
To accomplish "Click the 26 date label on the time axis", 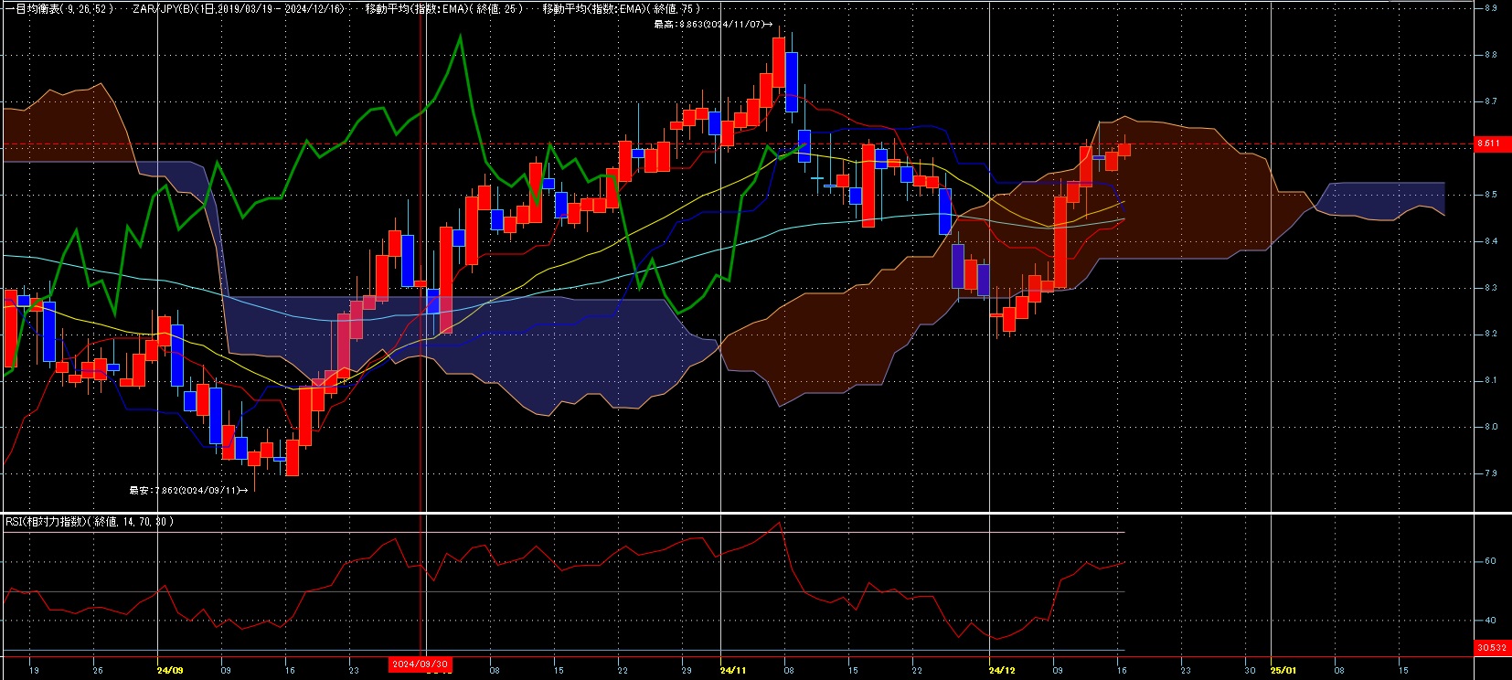I will coord(98,671).
